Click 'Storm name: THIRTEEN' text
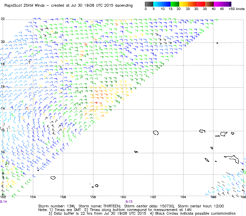Screen dimensions: 246x216 click(x=99, y=206)
